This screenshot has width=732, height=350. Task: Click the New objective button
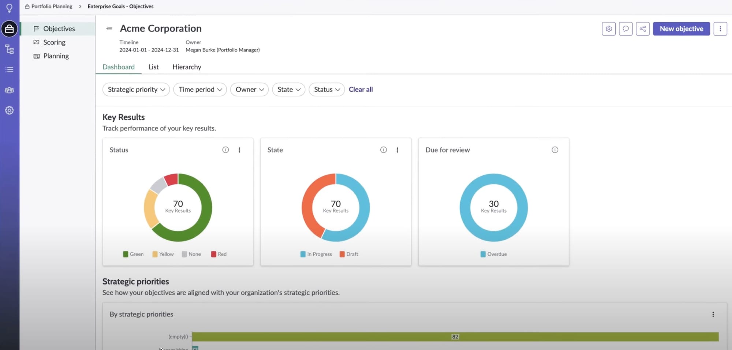pyautogui.click(x=681, y=29)
